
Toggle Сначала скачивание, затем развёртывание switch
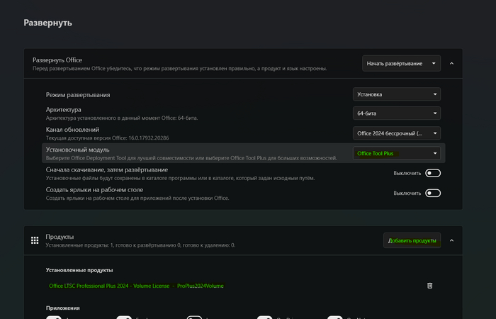coord(433,173)
